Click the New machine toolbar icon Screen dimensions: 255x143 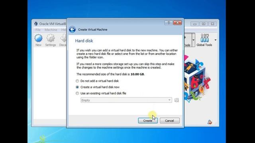point(38,40)
